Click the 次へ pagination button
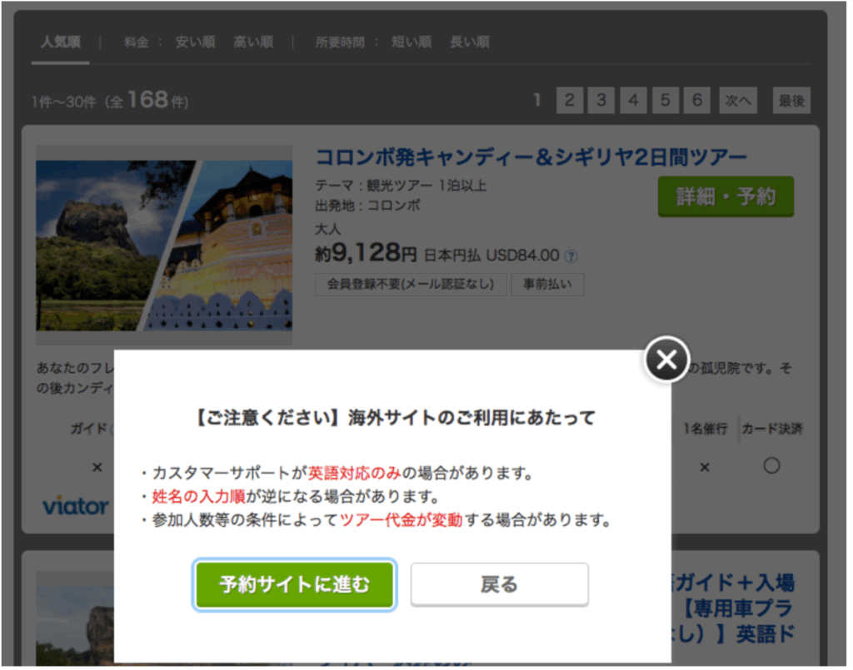 (x=738, y=101)
